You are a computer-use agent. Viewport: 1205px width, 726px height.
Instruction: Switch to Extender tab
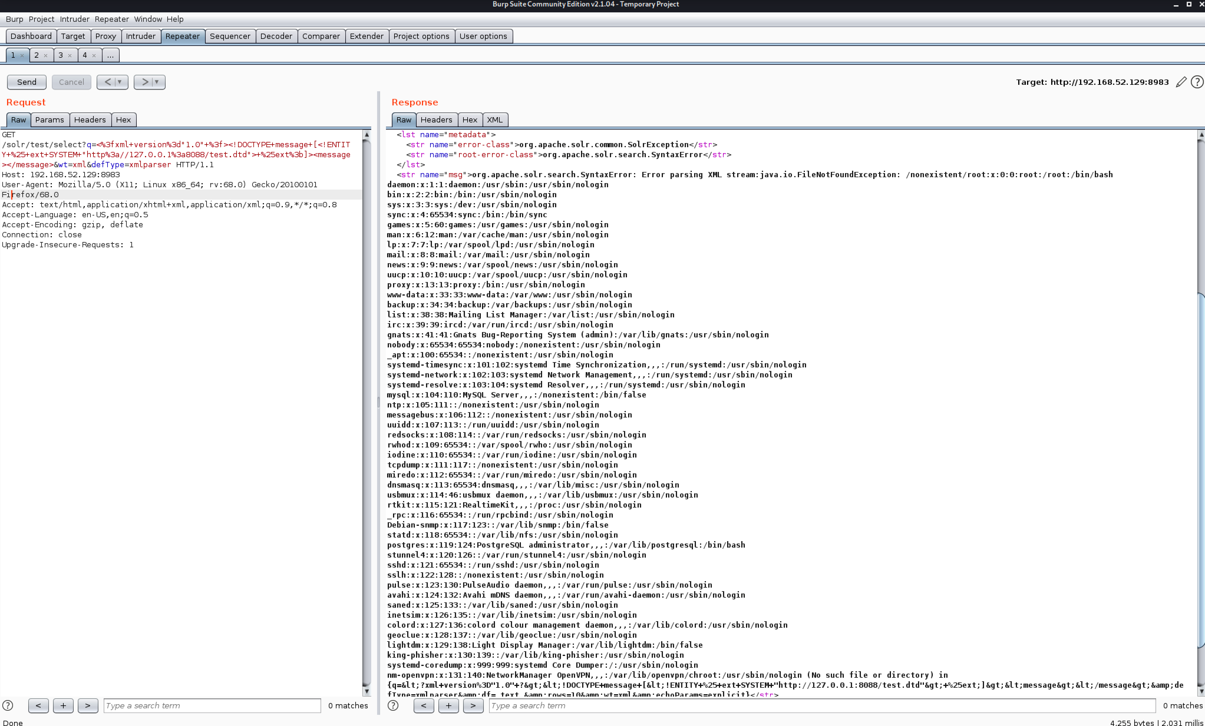pyautogui.click(x=367, y=36)
